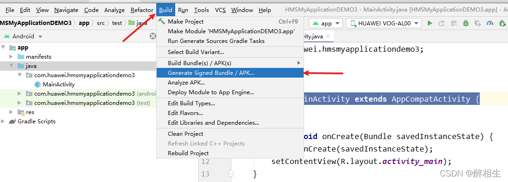The image size is (508, 182).
Task: Click the Apply Code Changes icon
Action: coord(454,23)
